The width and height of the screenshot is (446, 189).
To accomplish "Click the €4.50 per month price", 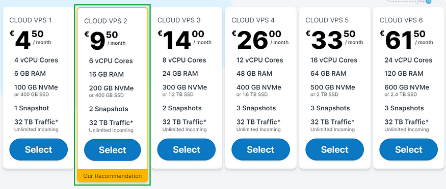I will click(31, 40).
